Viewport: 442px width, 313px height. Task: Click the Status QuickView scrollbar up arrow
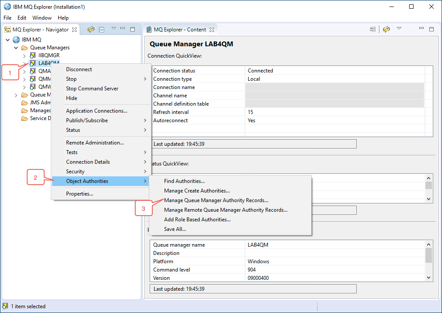click(428, 178)
